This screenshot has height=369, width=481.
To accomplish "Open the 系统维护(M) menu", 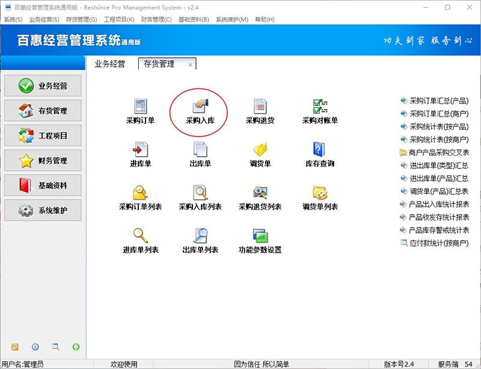I will tap(232, 20).
